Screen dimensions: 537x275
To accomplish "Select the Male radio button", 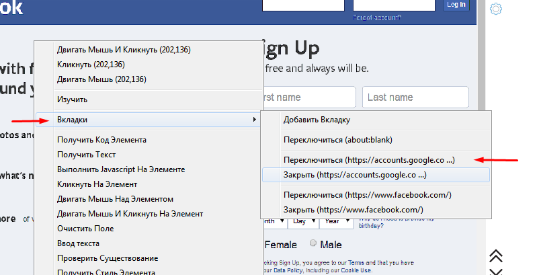I will coord(313,244).
